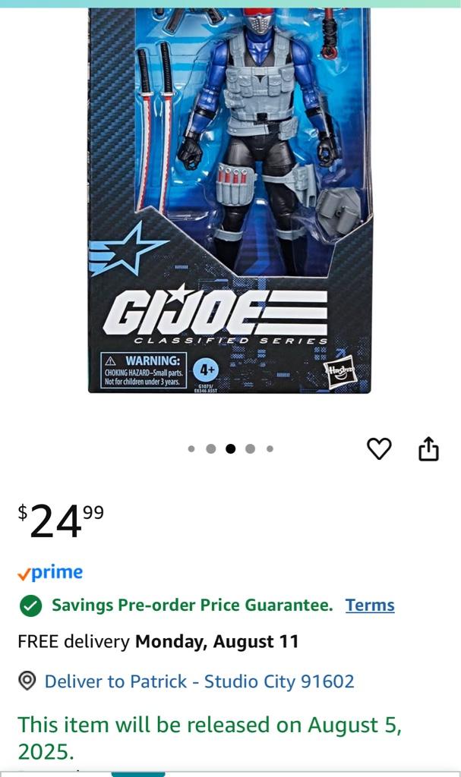Select the first image carousel dot
461x777 pixels.
tap(191, 449)
